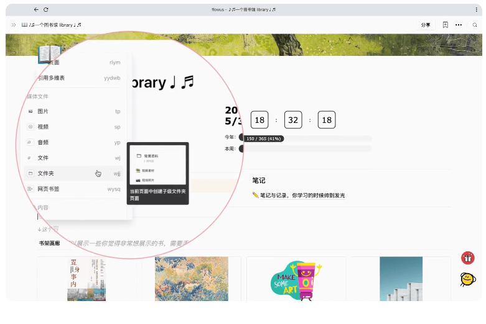The height and width of the screenshot is (324, 486).
Task: Open the white building on teal sky card
Action: 401,279
